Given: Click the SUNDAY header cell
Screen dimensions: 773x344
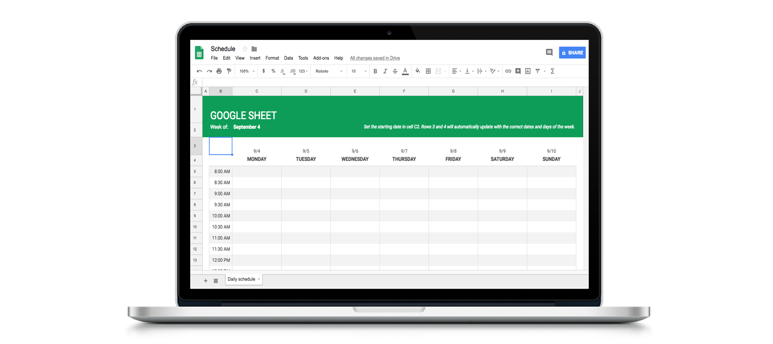Looking at the screenshot, I should click(x=551, y=159).
